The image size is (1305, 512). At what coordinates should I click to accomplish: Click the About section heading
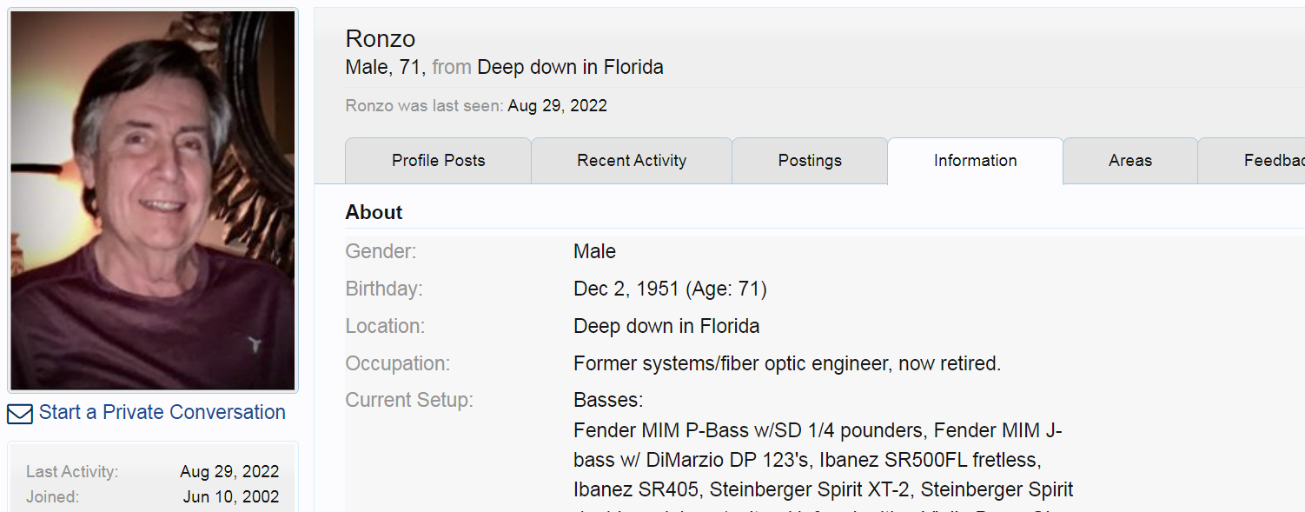pos(374,212)
